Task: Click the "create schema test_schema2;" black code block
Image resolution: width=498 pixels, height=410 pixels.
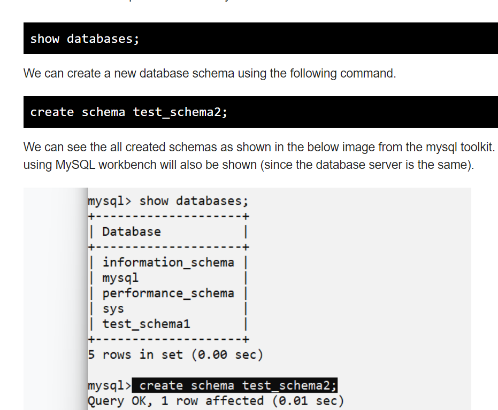Action: tap(260, 112)
